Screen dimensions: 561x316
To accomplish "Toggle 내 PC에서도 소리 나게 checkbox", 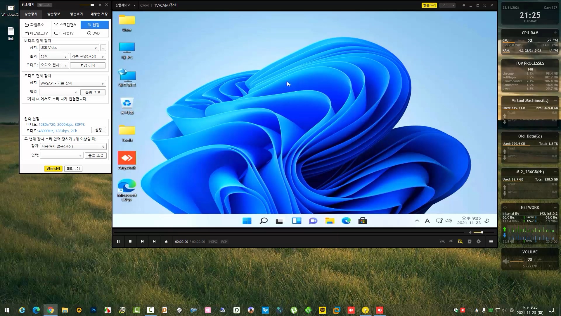I will (x=29, y=99).
